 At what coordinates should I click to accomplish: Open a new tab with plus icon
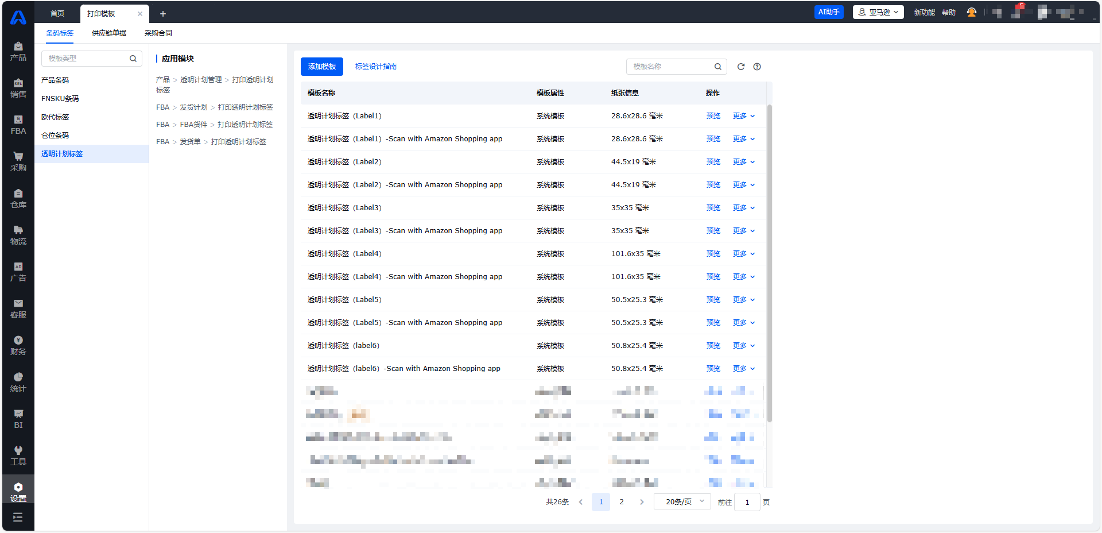tap(163, 14)
